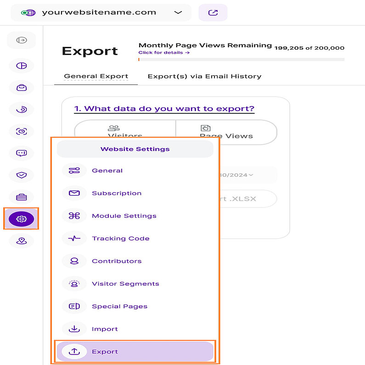Image resolution: width=365 pixels, height=365 pixels.
Task: Switch to Export(s) via Email History tab
Action: pyautogui.click(x=204, y=76)
